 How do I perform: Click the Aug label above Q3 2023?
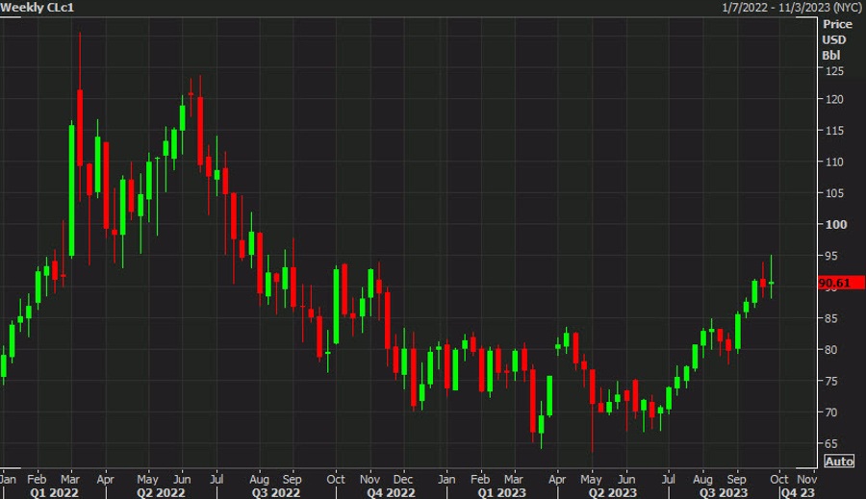click(x=705, y=478)
